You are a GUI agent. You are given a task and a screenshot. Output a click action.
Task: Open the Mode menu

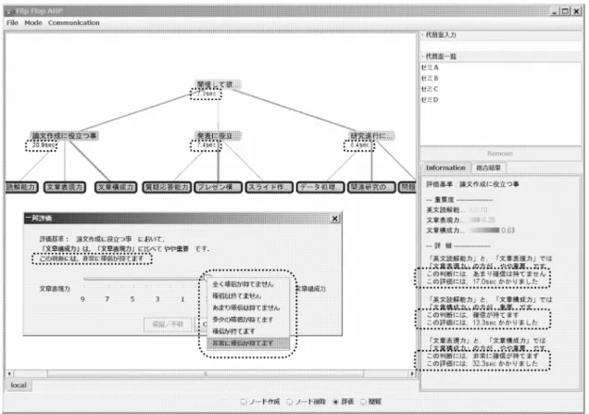(x=33, y=23)
